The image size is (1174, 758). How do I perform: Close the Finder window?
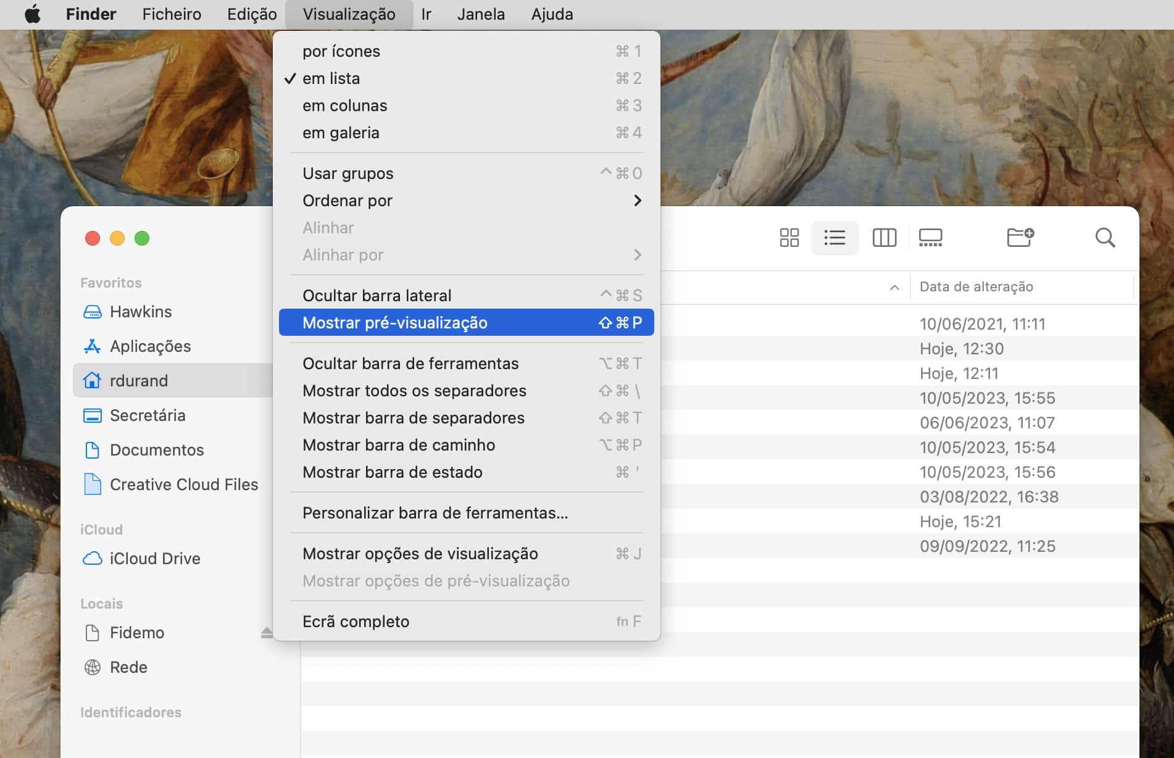pos(93,238)
